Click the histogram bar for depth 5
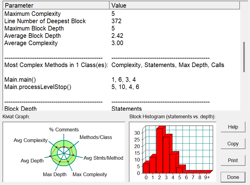 click(180, 170)
